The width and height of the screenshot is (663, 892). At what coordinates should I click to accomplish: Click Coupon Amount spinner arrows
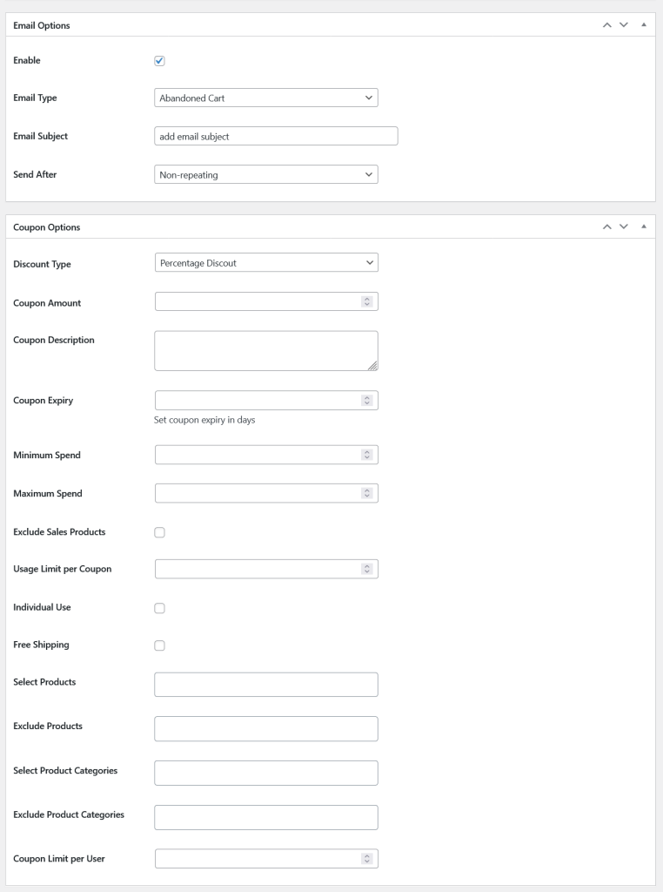coord(367,301)
